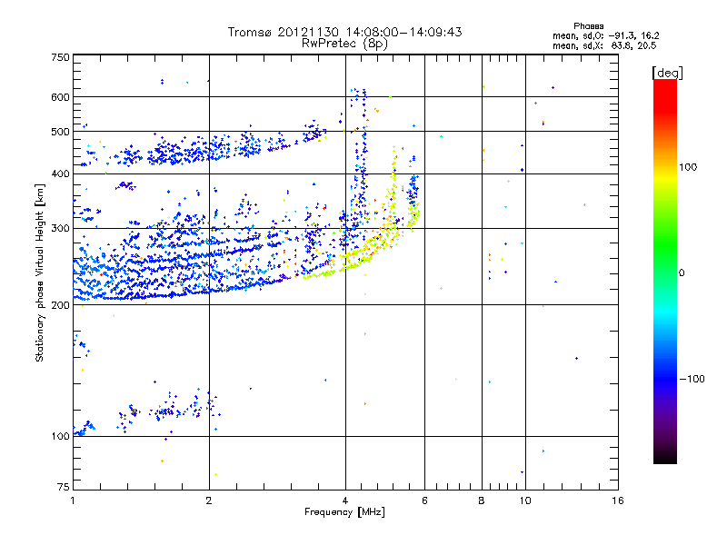This screenshot has height=545, width=727.
Task: Click the 16 MHz frequency axis label
Action: (618, 500)
